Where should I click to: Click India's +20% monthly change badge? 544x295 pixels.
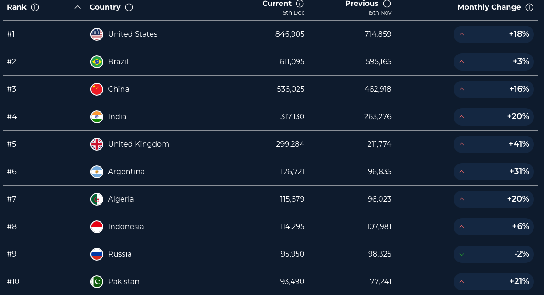tap(494, 117)
